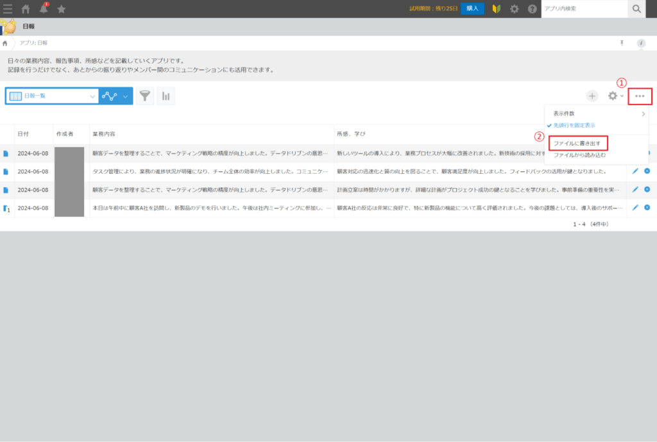Select ファイルから読み込む from menu
Screen dimensions: 657x442
point(579,155)
